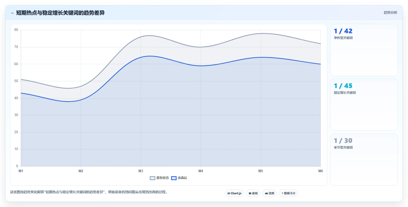Screen dimensions: 408x207
Task: Click the blue line's M3 data point
Action: (x=141, y=57)
